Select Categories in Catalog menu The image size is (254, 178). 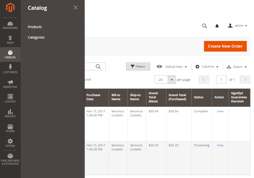coord(36,37)
